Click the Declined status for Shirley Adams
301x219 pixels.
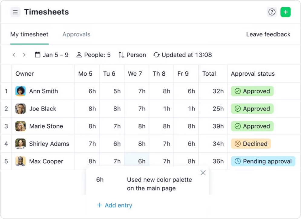point(250,144)
